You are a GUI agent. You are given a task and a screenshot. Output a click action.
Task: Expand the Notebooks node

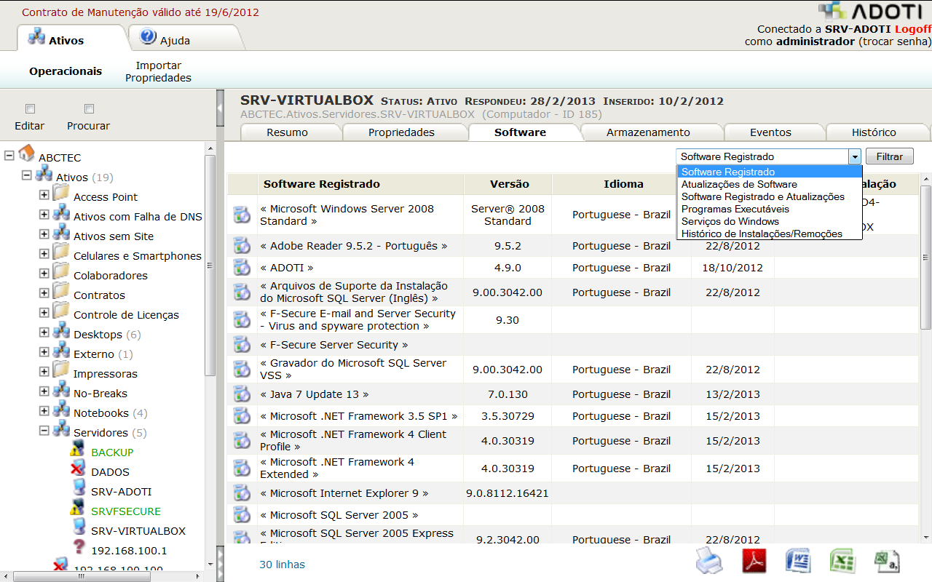point(44,411)
